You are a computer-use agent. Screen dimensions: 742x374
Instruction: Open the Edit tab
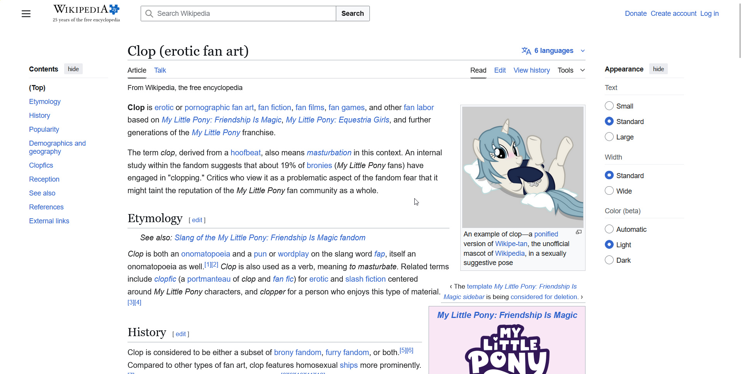click(500, 70)
